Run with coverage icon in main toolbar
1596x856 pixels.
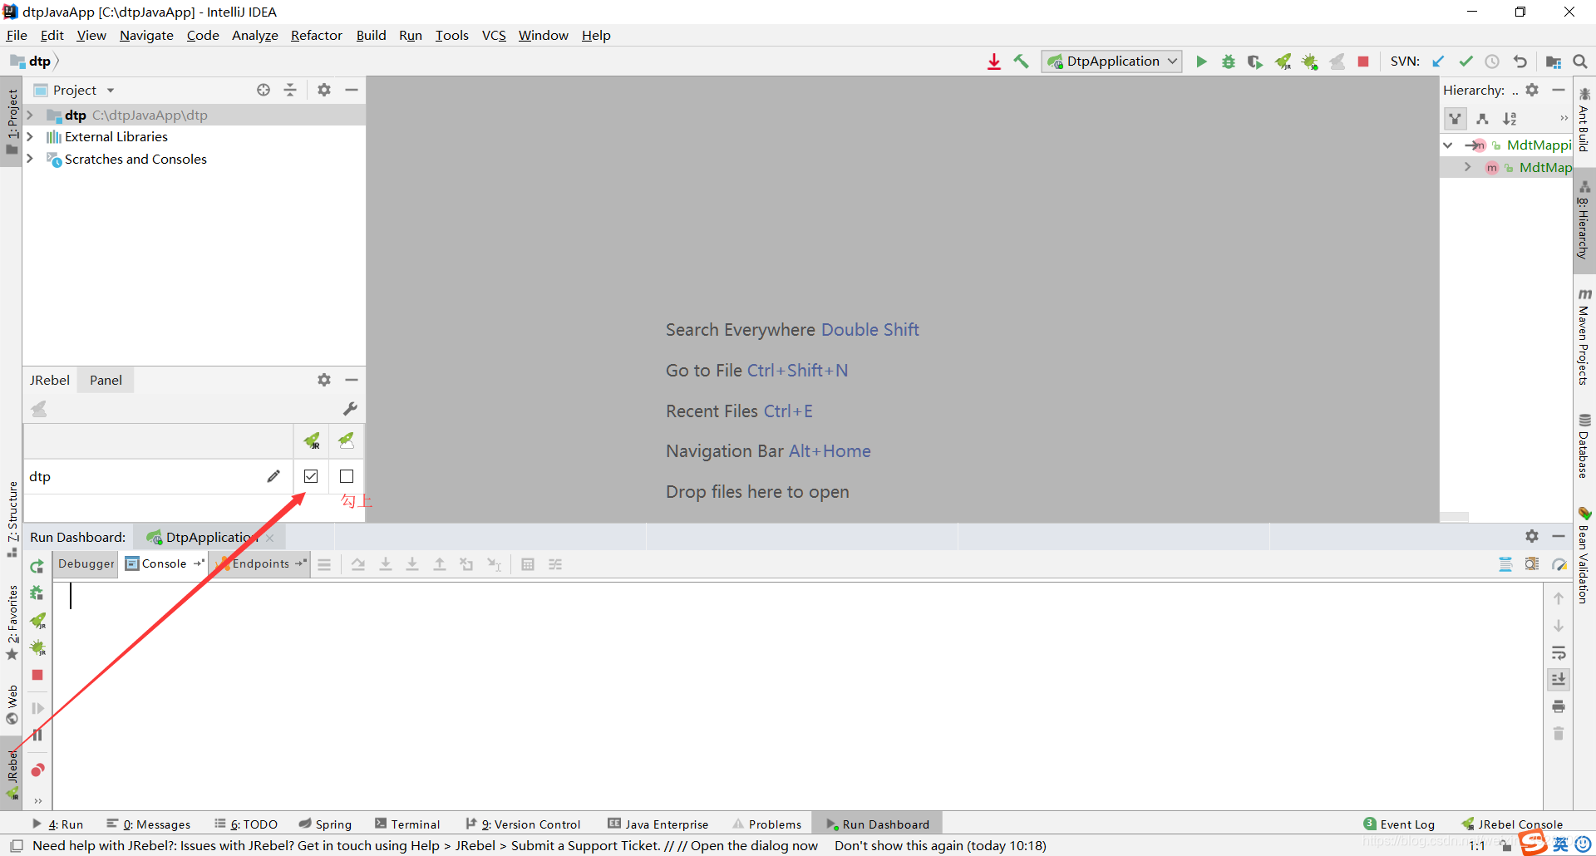1255,61
